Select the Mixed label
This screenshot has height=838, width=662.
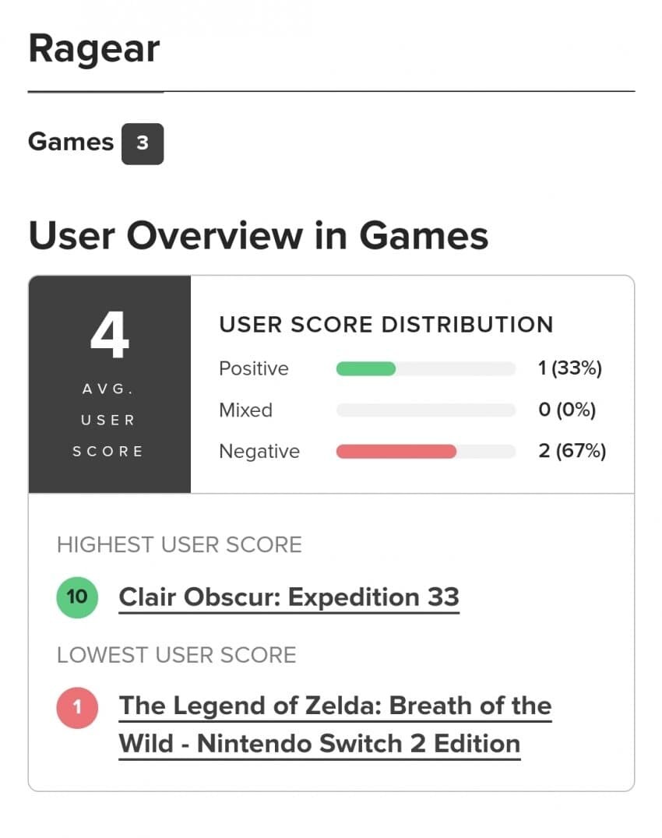coord(245,410)
